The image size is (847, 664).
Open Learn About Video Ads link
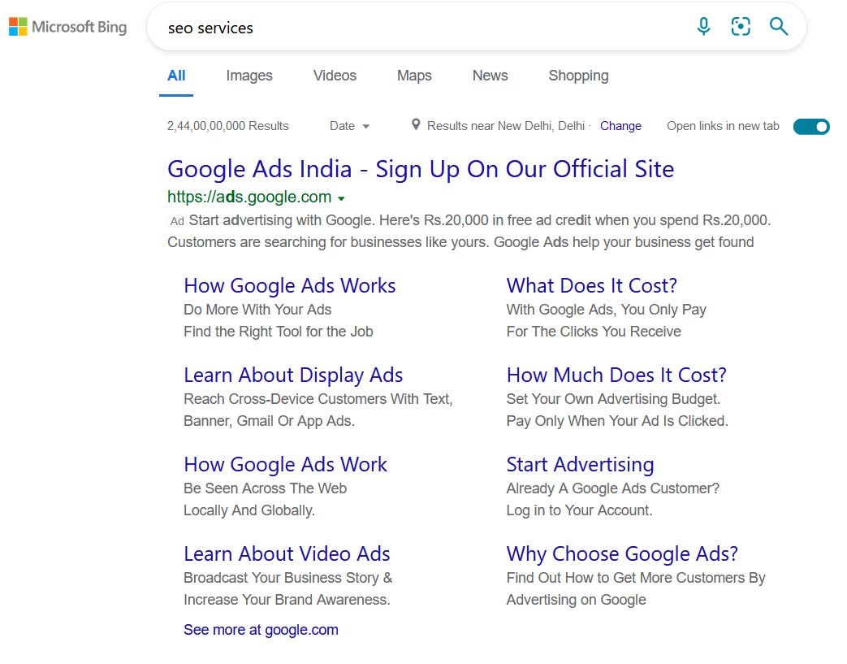[x=287, y=553]
